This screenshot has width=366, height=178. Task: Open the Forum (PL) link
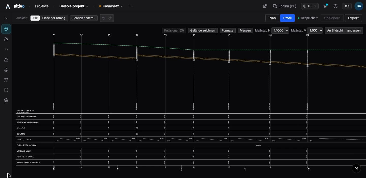coord(285,6)
